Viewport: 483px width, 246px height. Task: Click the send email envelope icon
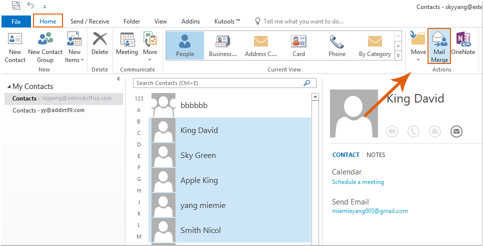456,132
